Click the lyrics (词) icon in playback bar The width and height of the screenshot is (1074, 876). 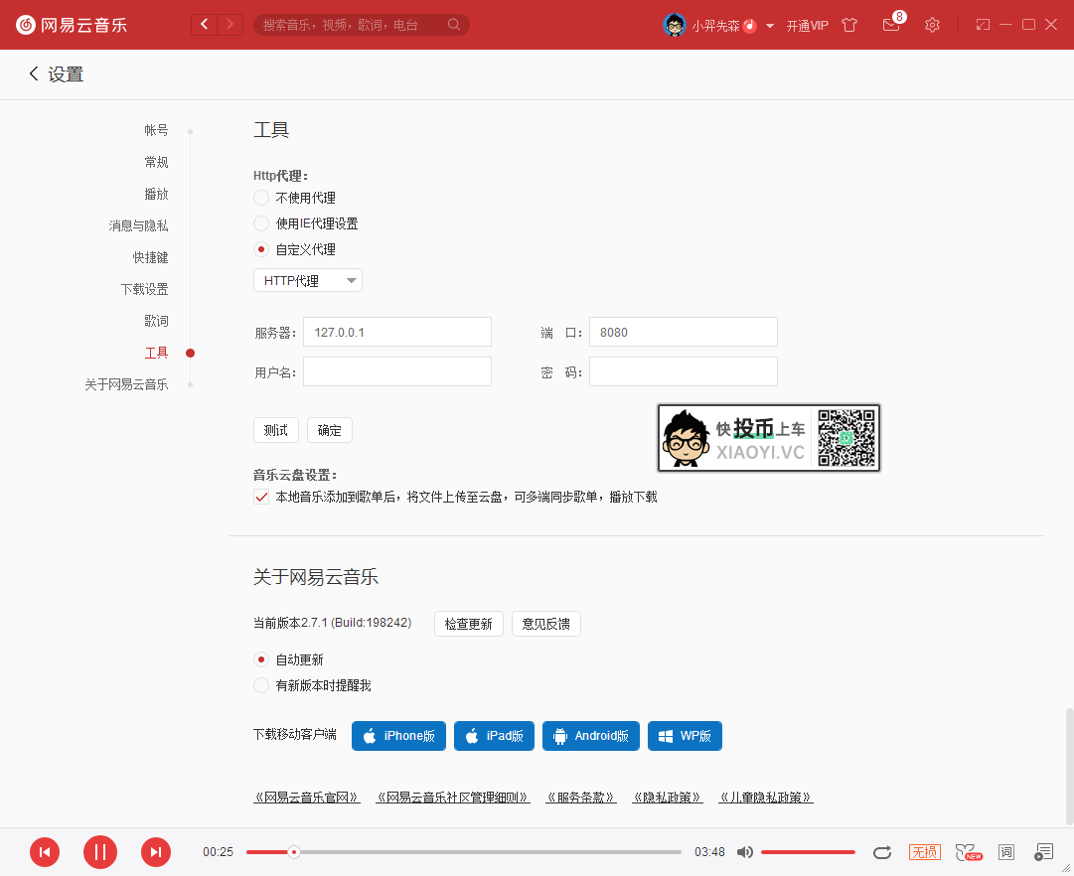[1006, 851]
